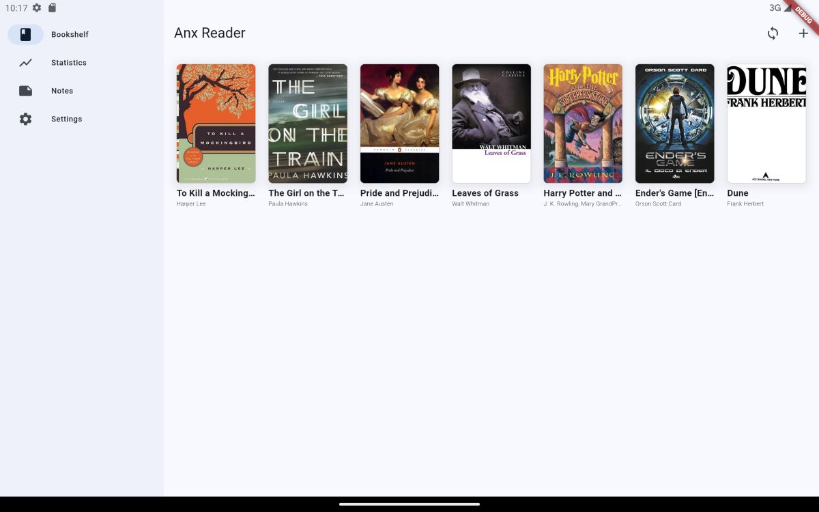Image resolution: width=819 pixels, height=512 pixels.
Task: Tap the SD card icon in status bar
Action: click(52, 8)
